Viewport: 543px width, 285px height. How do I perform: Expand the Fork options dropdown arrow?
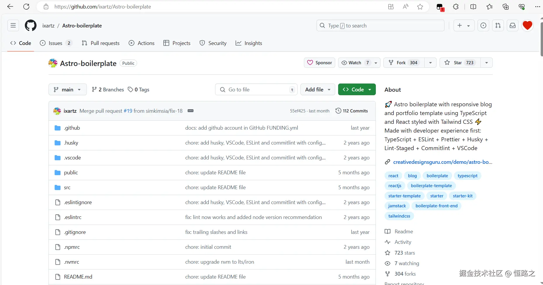point(430,63)
